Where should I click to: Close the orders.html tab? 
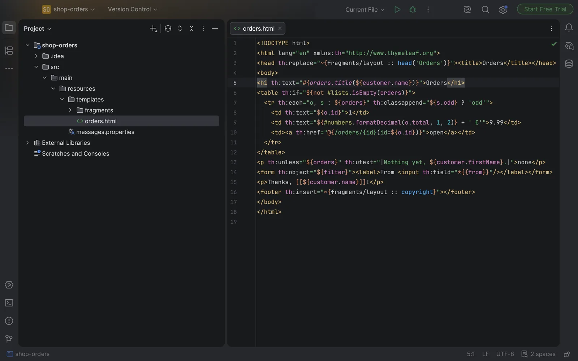click(280, 29)
